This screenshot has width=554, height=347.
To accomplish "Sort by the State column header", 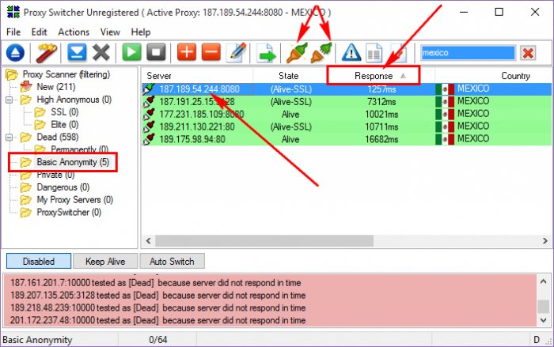I will (288, 76).
